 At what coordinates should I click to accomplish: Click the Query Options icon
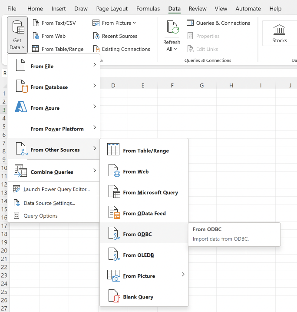coord(16,215)
